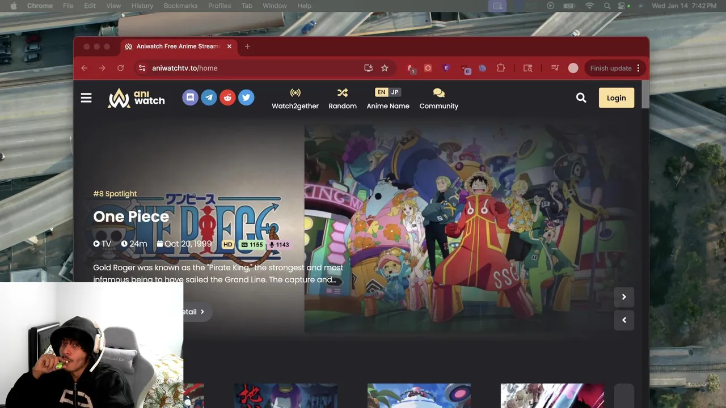The image size is (726, 408).
Task: Open the Detail button for One Piece
Action: [x=197, y=312]
